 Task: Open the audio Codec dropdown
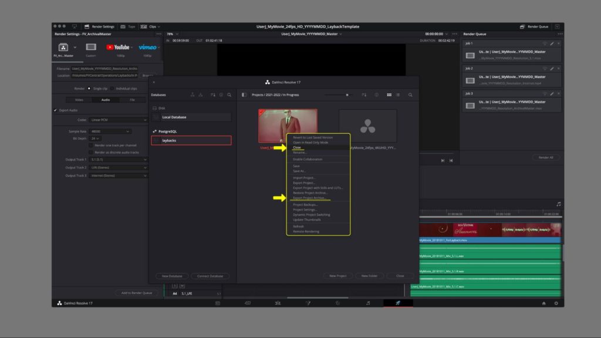click(119, 120)
